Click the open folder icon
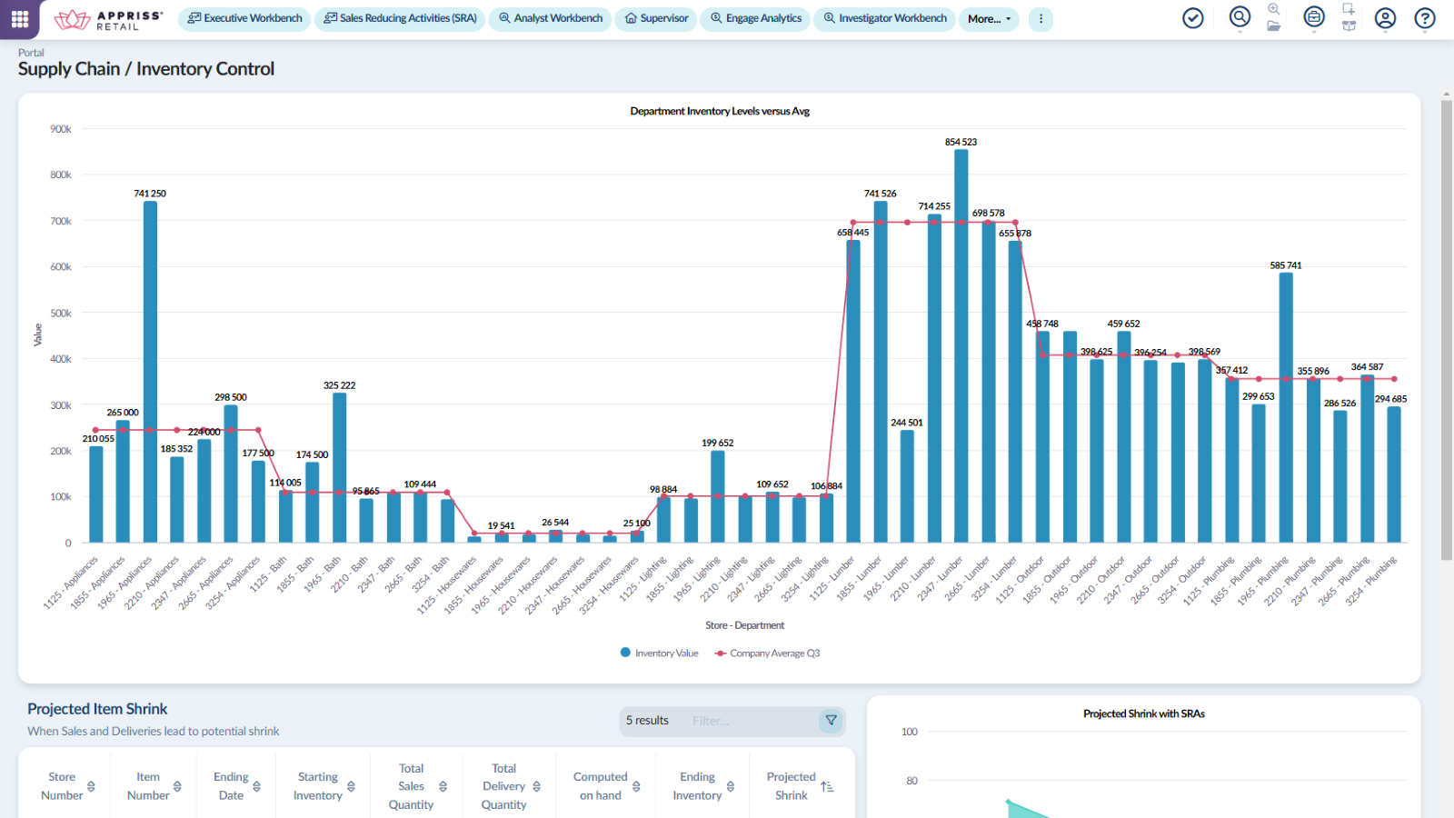 point(1274,26)
